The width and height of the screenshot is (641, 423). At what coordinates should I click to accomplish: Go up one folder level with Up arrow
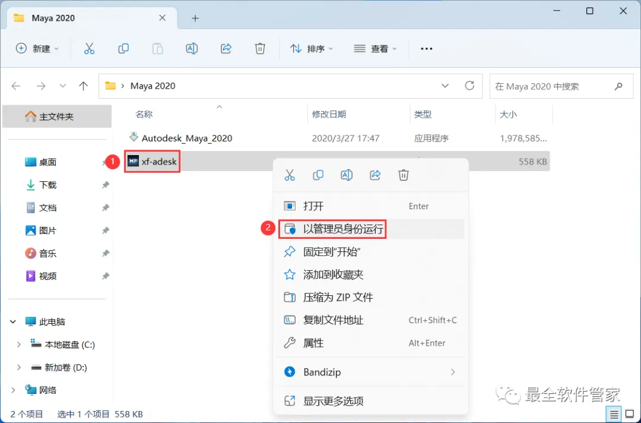pyautogui.click(x=84, y=86)
